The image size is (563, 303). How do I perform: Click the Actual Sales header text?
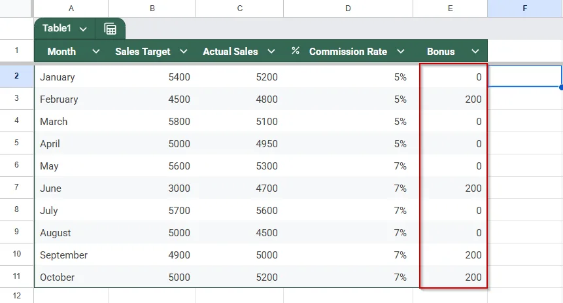(x=230, y=52)
